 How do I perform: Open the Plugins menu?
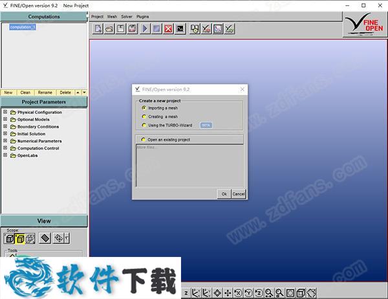point(142,17)
